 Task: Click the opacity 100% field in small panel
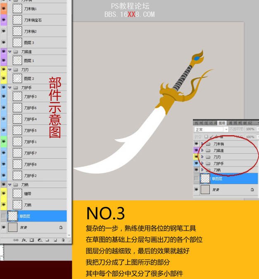point(250,129)
